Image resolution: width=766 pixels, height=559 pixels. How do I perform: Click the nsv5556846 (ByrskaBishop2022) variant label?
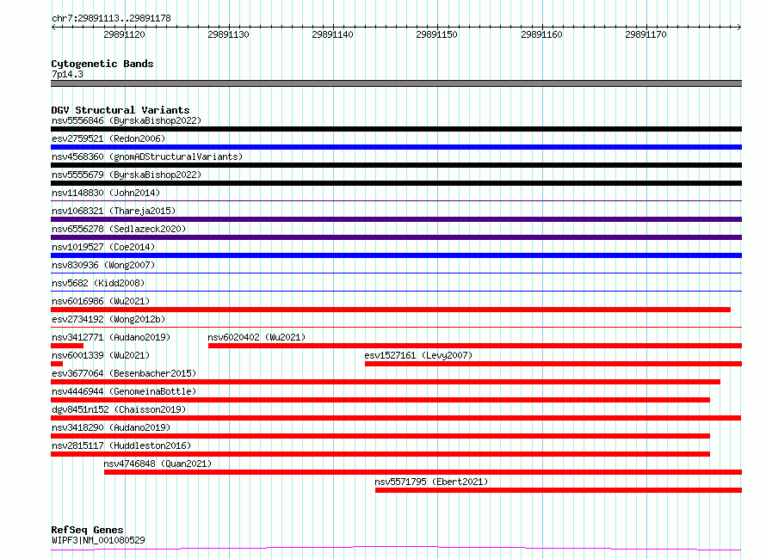tap(127, 120)
